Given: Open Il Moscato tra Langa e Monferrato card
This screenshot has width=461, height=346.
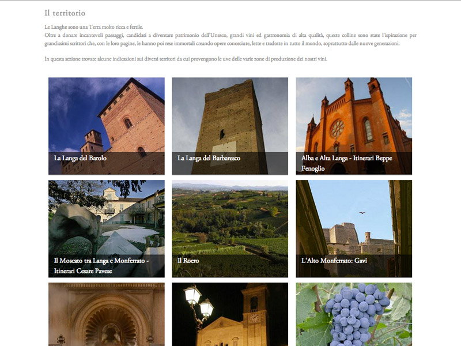Looking at the screenshot, I should click(107, 228).
